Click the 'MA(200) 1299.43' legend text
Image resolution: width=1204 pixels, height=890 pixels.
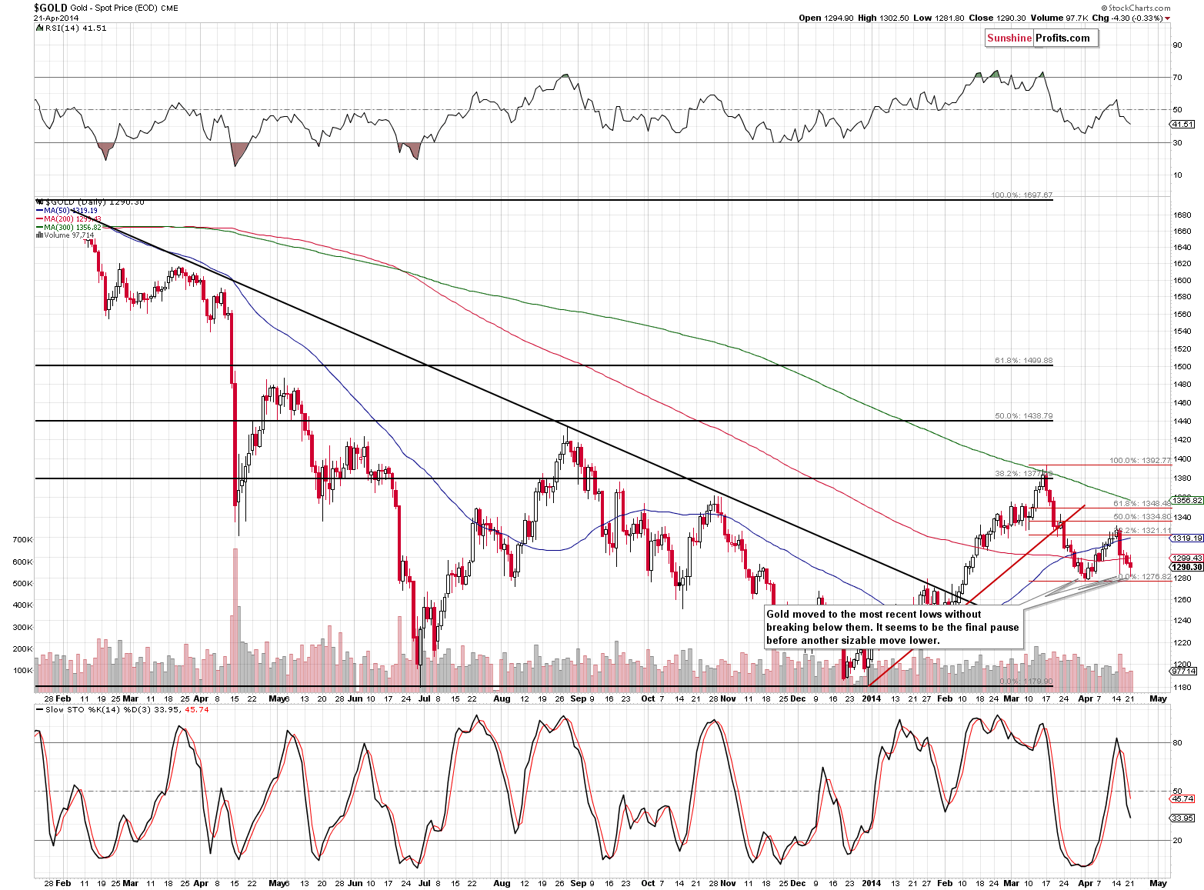[73, 219]
